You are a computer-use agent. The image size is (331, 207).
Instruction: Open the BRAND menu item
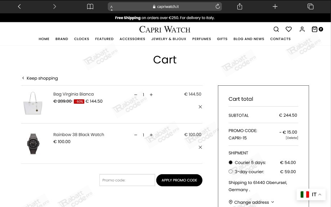[62, 39]
